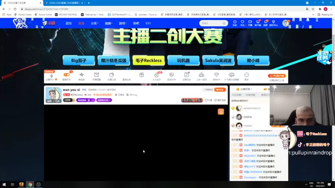Image resolution: width=335 pixels, height=188 pixels.
Task: Click the browser reload icon
Action: (15, 9)
